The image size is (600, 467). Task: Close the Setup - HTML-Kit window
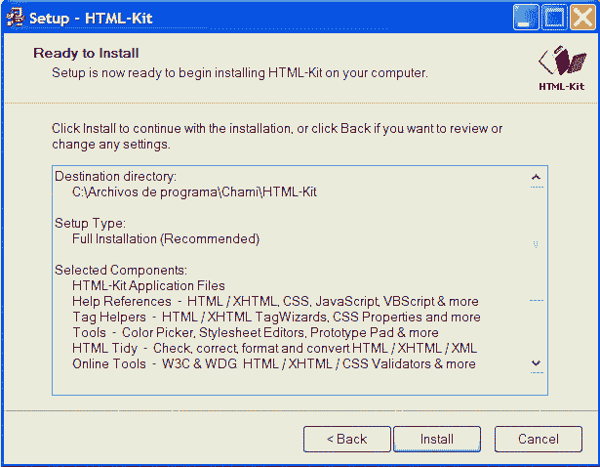582,18
